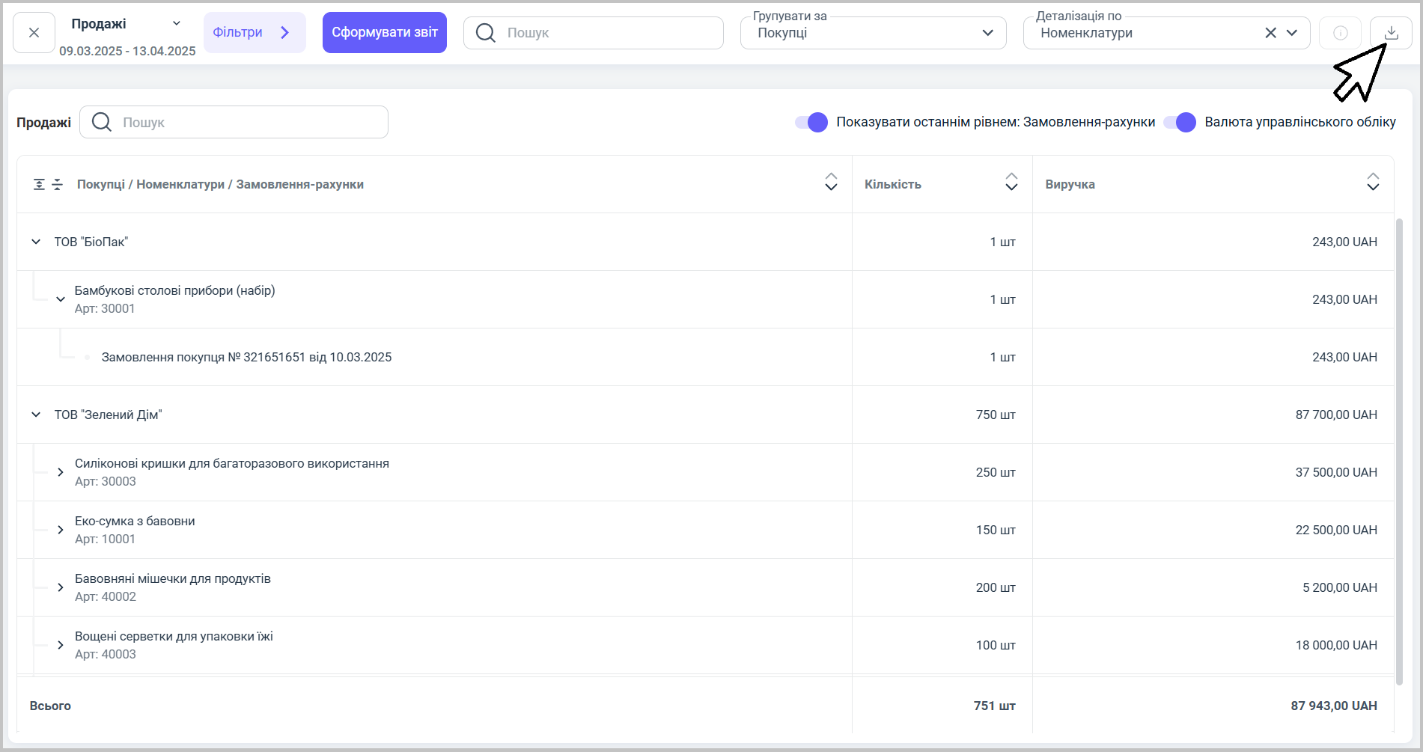Open the Фільтри panel
The height and width of the screenshot is (752, 1423).
(254, 33)
